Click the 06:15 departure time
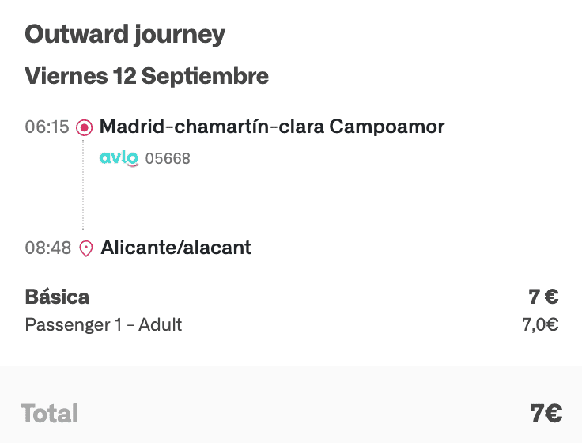The height and width of the screenshot is (443, 582). 47,127
